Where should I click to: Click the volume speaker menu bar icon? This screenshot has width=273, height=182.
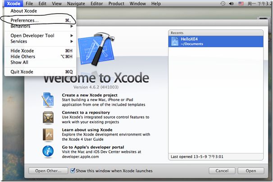click(x=231, y=4)
